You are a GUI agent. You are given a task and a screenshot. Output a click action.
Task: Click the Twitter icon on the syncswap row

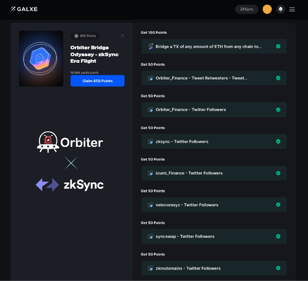pyautogui.click(x=150, y=236)
